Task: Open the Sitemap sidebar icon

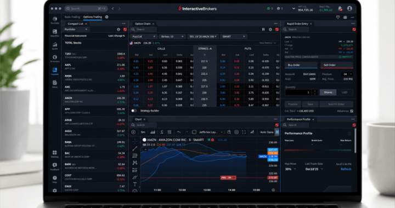Action: [x=55, y=154]
